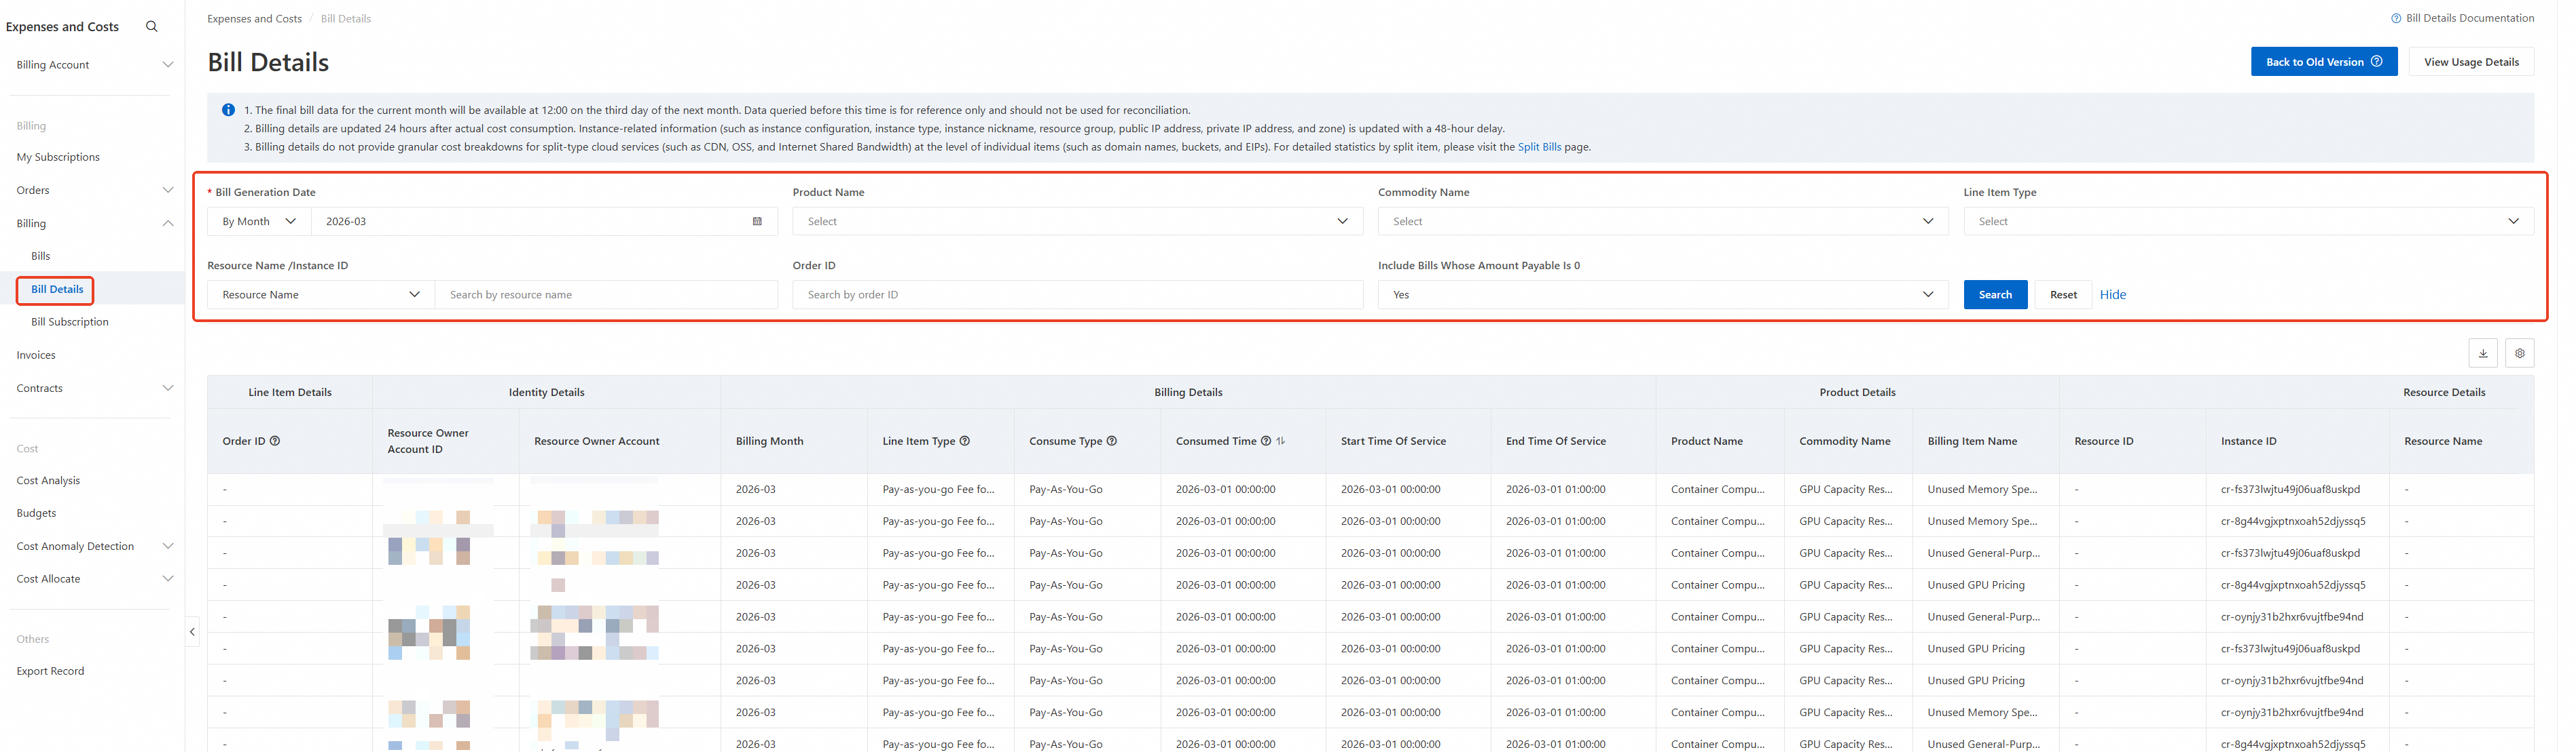
Task: Click Consume Type help icon
Action: [x=1112, y=441]
